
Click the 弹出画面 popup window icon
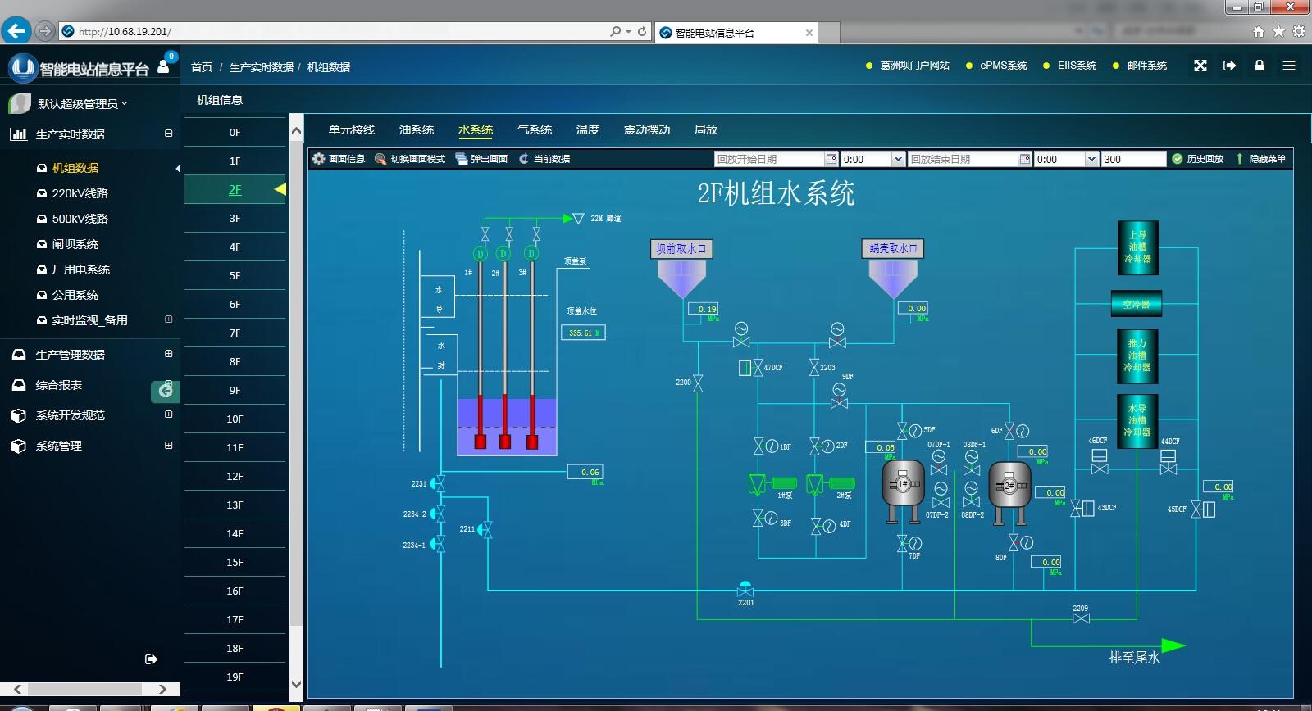click(x=462, y=159)
